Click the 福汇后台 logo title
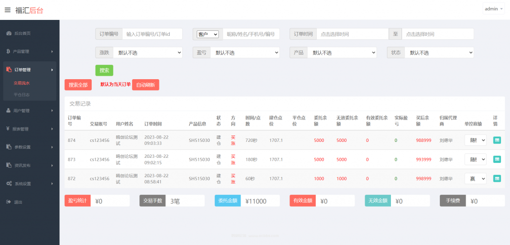The height and width of the screenshot is (245, 510). [x=29, y=10]
